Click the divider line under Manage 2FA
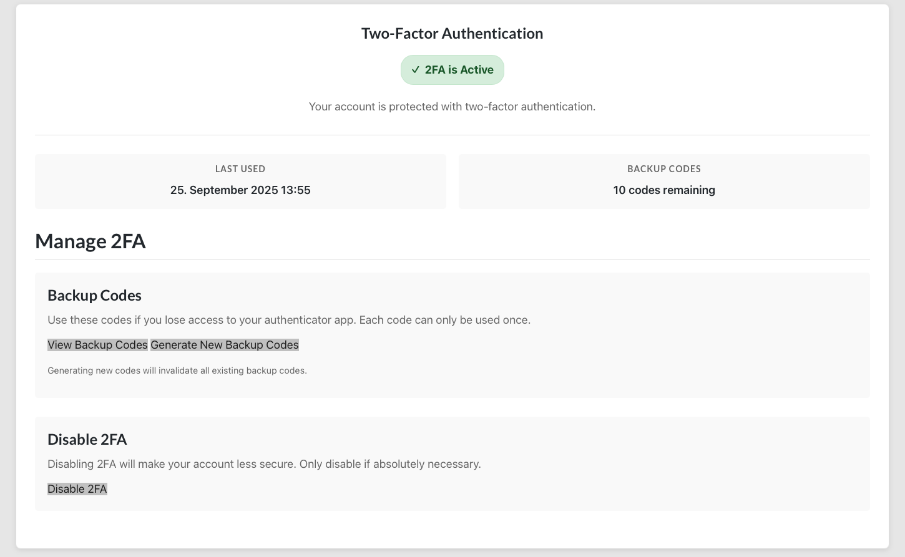 point(452,259)
